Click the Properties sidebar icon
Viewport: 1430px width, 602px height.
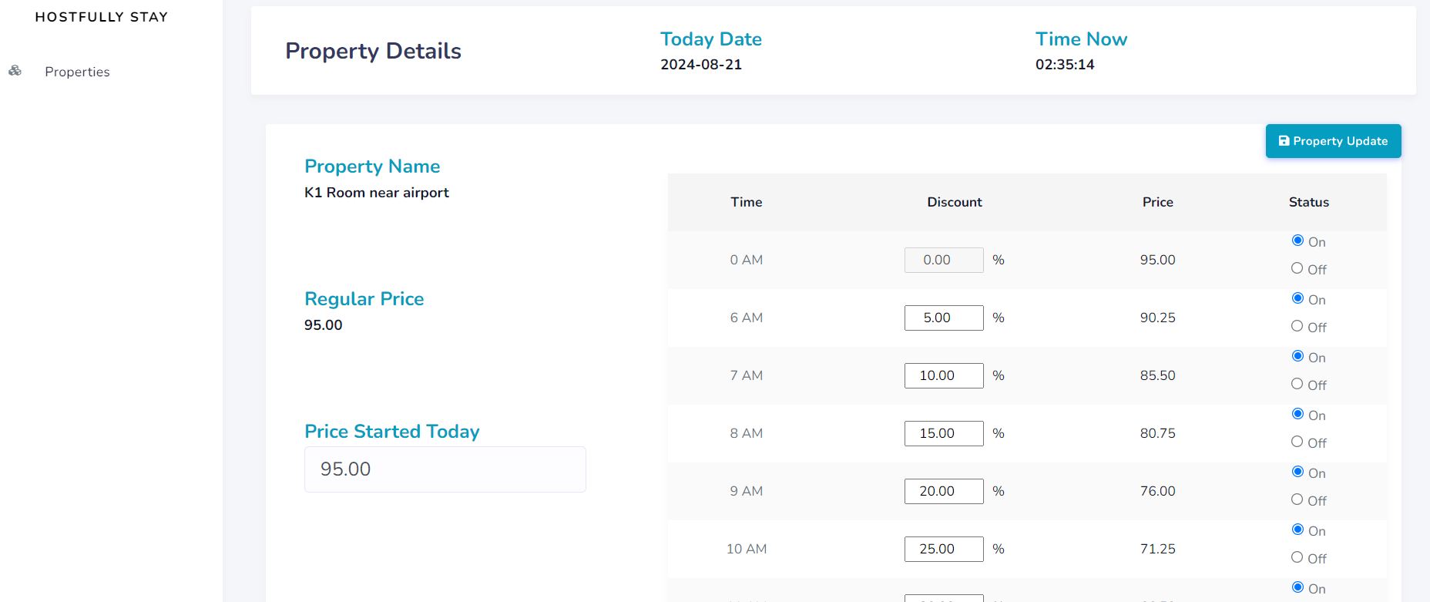point(15,71)
